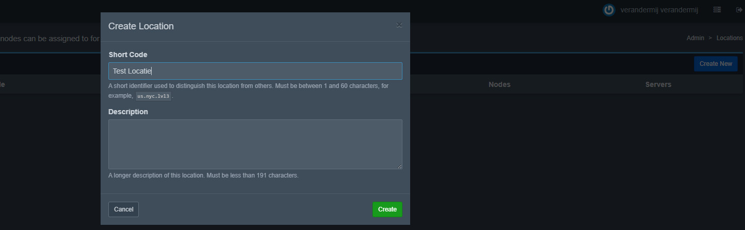Click the Servers column header

coord(658,84)
